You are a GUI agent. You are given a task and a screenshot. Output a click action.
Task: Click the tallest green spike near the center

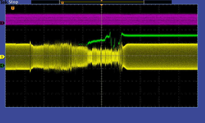tap(110, 33)
